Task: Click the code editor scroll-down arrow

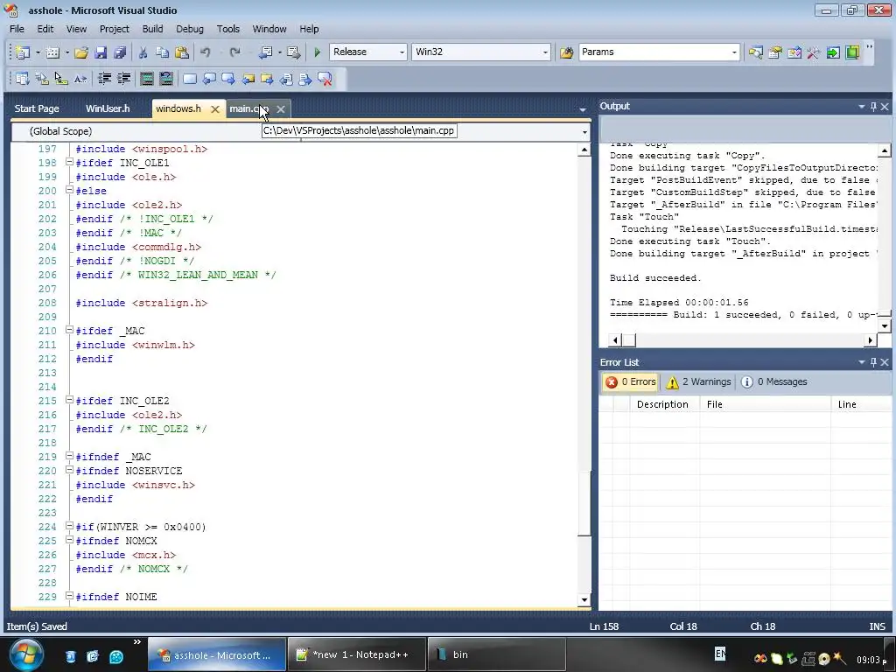Action: 584,600
